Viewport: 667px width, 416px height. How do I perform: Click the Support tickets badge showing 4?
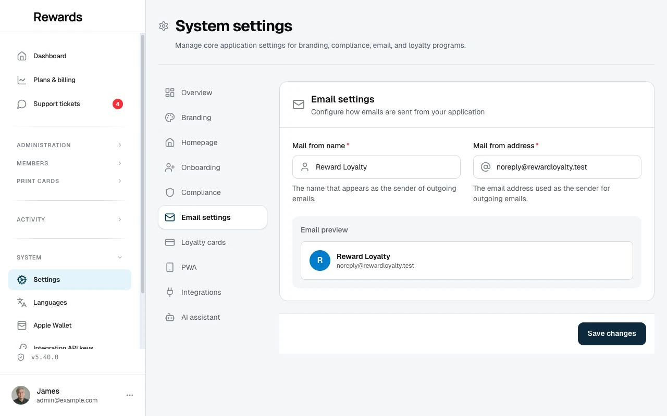click(x=118, y=104)
